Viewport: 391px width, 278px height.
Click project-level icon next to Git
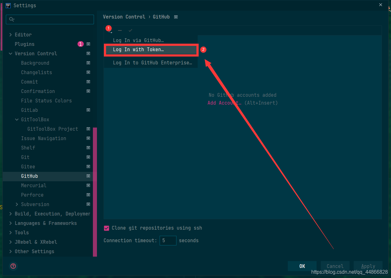click(x=88, y=157)
